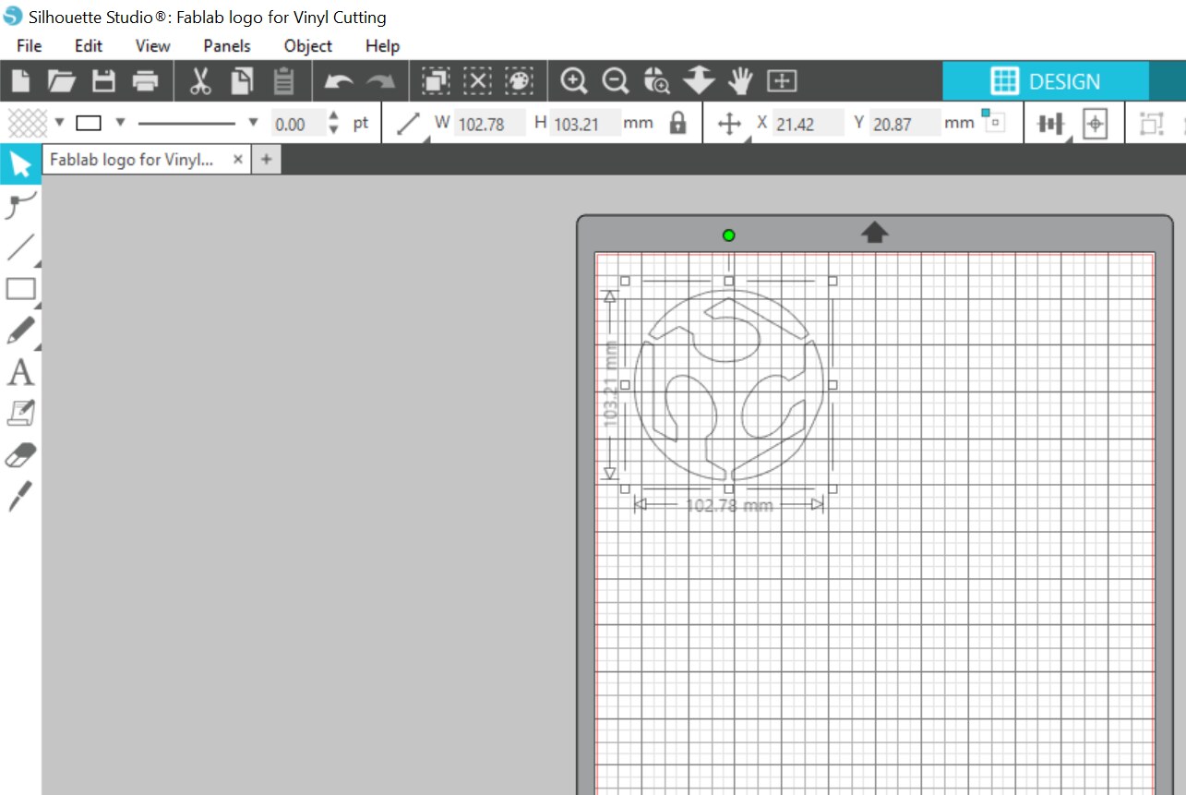Click the Center to Page icon

(1096, 124)
